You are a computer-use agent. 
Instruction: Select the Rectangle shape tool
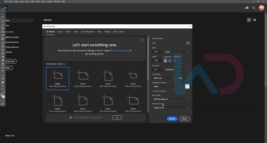point(3,78)
